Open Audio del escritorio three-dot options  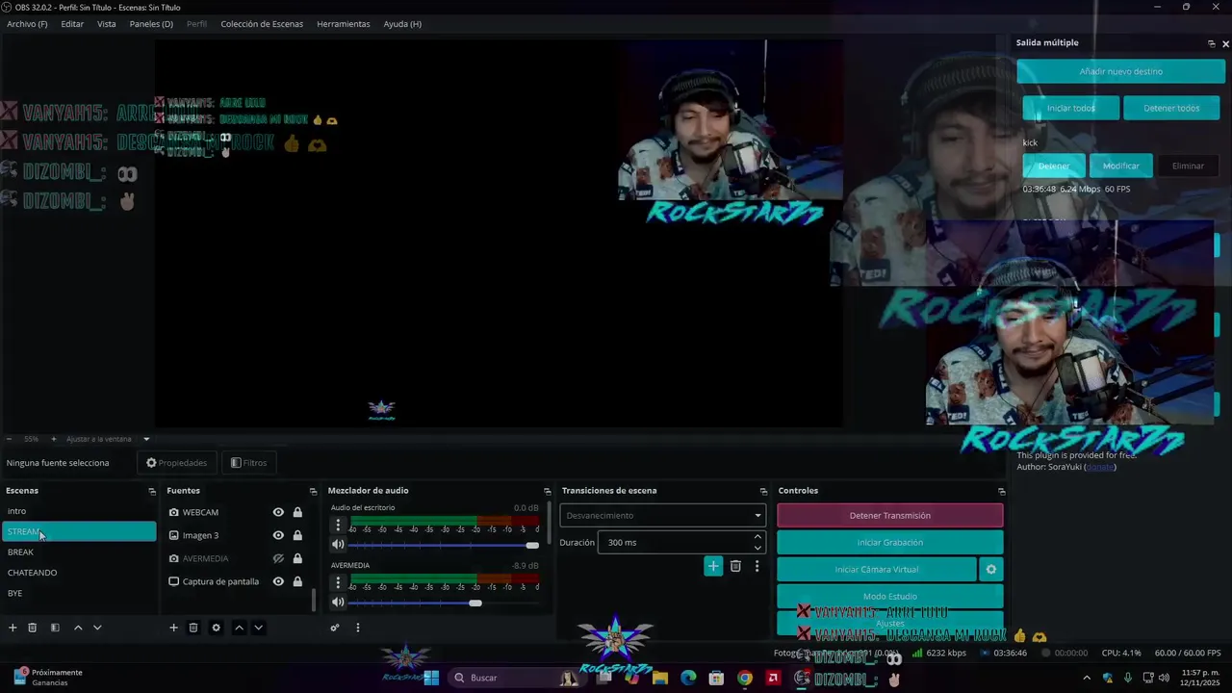pyautogui.click(x=338, y=526)
